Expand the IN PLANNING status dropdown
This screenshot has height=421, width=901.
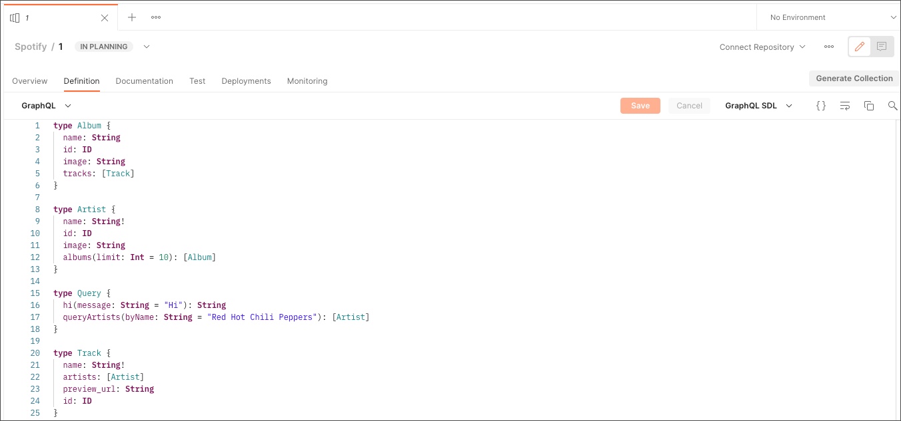[147, 47]
